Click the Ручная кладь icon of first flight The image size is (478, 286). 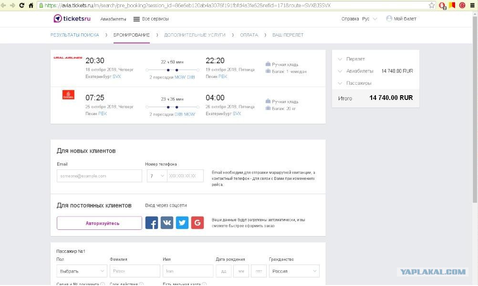(x=268, y=64)
